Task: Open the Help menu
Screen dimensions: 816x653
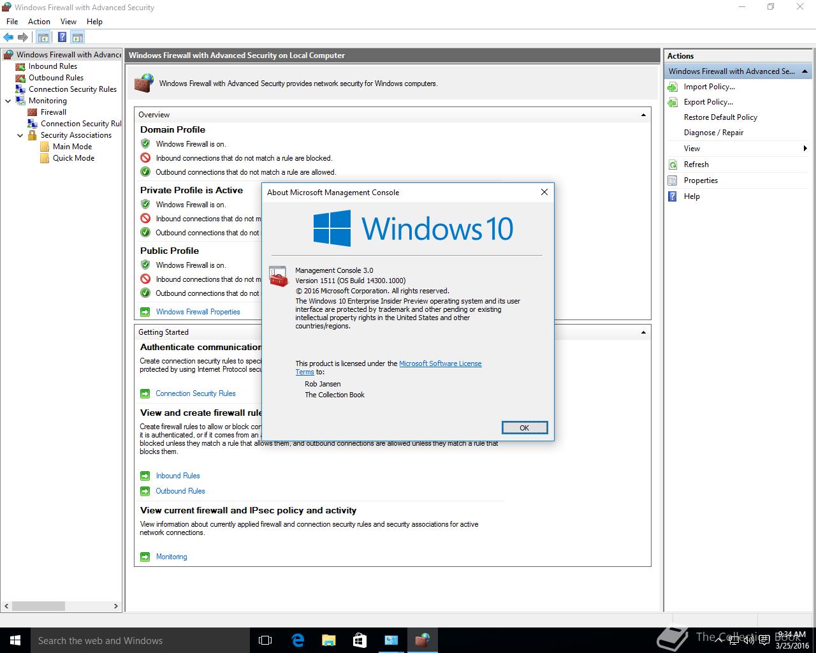Action: [x=94, y=22]
